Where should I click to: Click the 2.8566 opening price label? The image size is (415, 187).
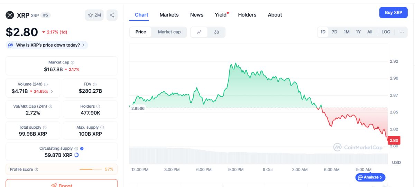pos(138,108)
